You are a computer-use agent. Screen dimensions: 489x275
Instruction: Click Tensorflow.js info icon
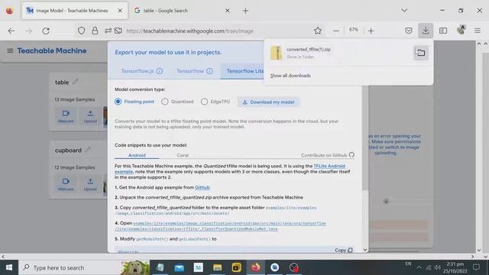160,71
